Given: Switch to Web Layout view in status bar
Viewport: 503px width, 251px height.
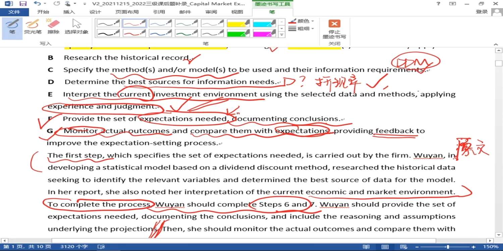Looking at the screenshot, I should click(x=404, y=247).
